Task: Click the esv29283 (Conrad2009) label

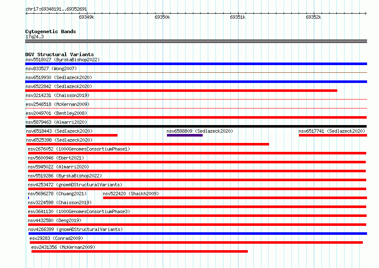Action: point(56,238)
